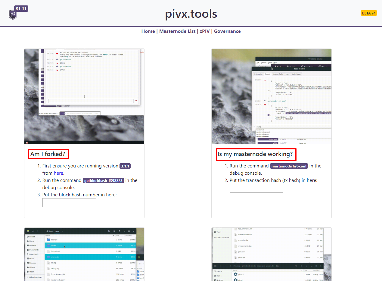Viewport: 382px width, 281px height.
Task: Click the 'Am I forked?' heading
Action: pyautogui.click(x=48, y=154)
